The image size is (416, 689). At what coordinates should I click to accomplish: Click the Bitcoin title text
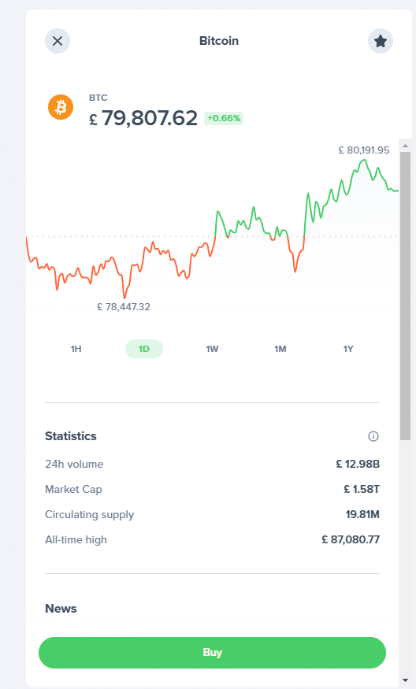coord(219,41)
